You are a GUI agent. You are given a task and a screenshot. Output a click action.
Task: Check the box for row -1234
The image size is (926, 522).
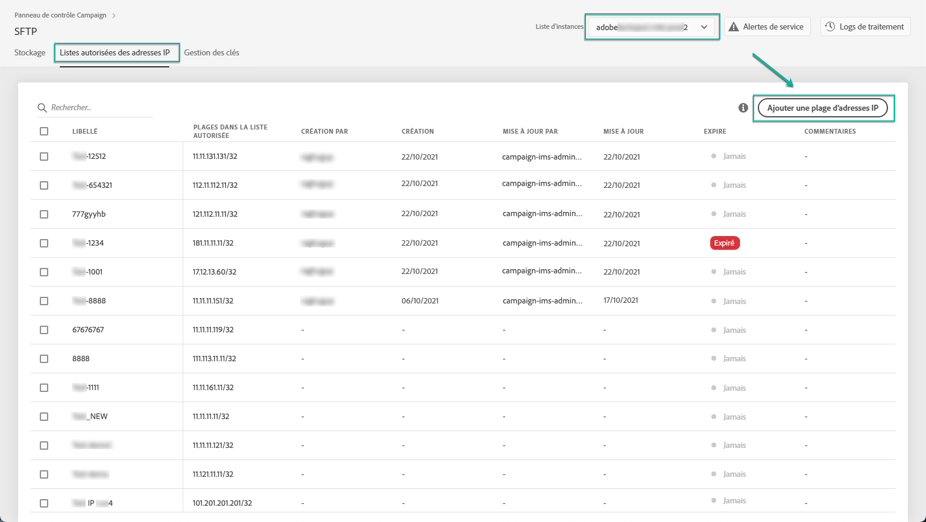(44, 243)
